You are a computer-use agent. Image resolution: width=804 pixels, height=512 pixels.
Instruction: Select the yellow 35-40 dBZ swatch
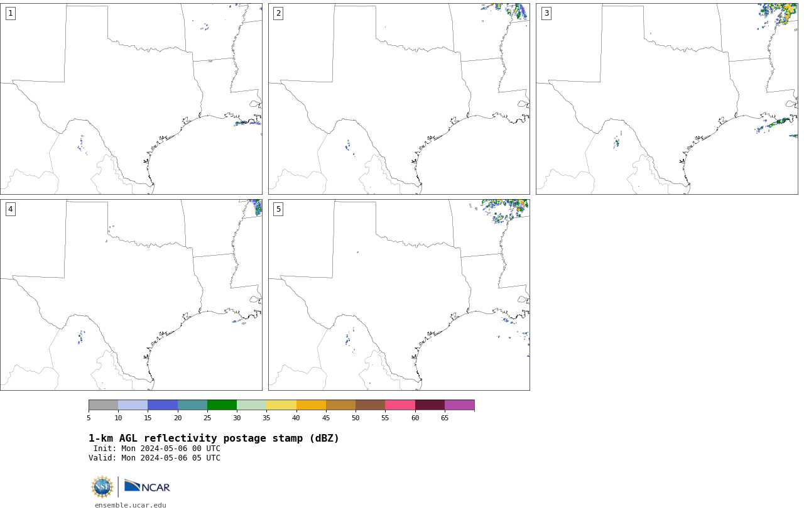tap(281, 405)
